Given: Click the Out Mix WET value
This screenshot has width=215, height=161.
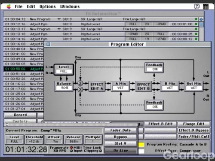Looking at the screenshot, I should pyautogui.click(x=194, y=88).
